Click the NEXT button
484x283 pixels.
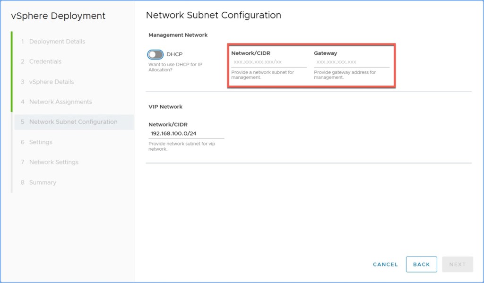tap(457, 265)
